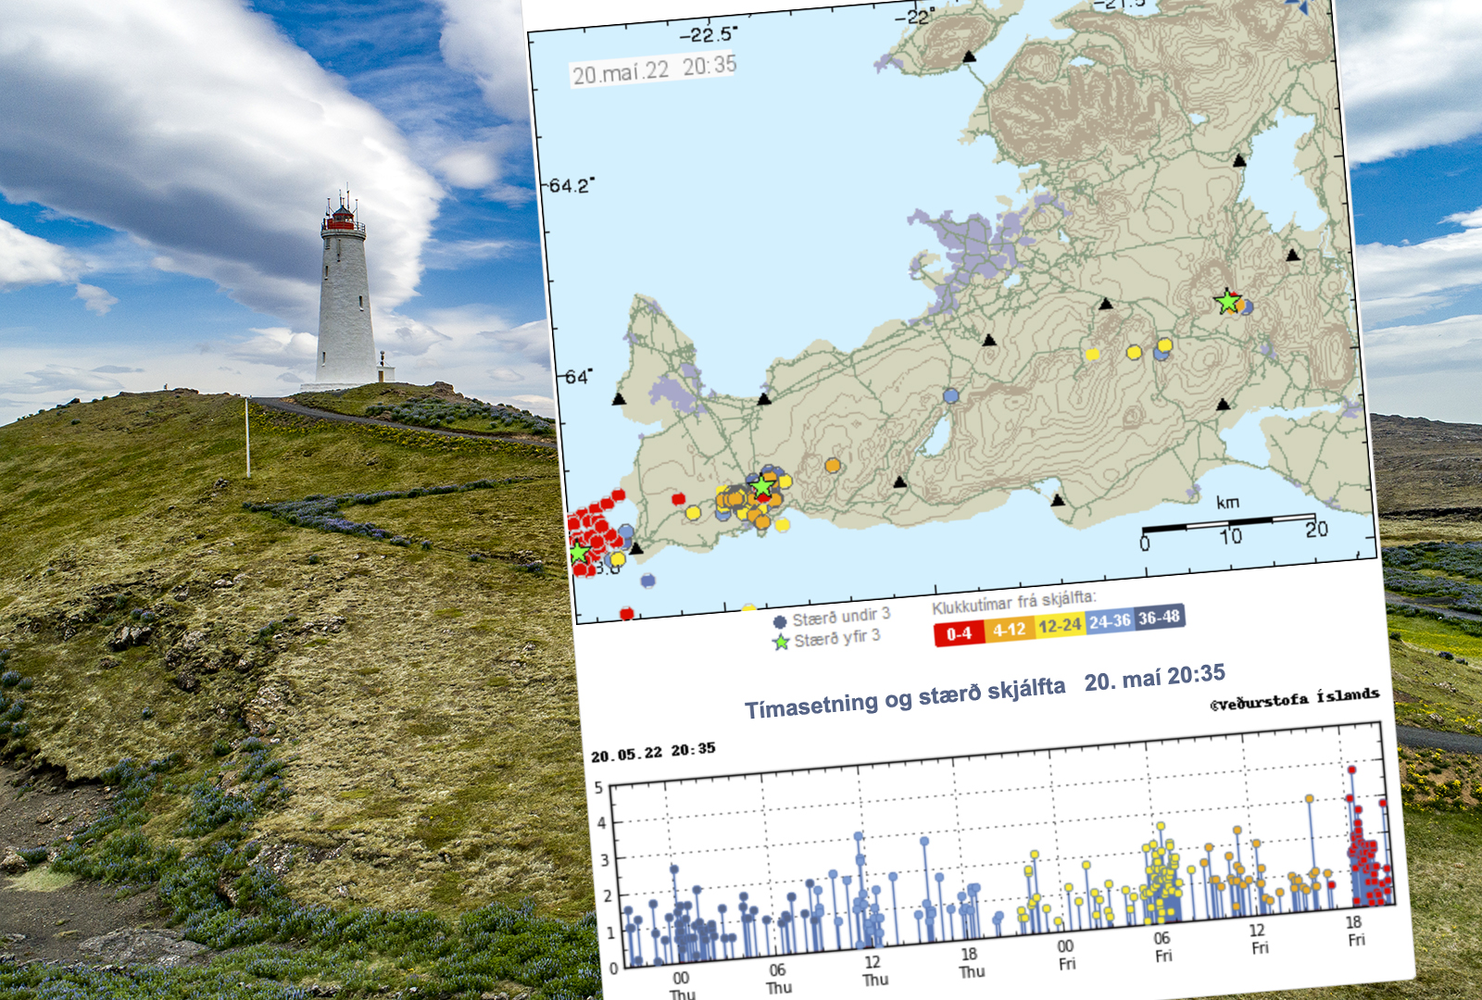This screenshot has width=1482, height=1000.
Task: Click the orange 4-12 hours legend swatch
Action: tap(1010, 630)
